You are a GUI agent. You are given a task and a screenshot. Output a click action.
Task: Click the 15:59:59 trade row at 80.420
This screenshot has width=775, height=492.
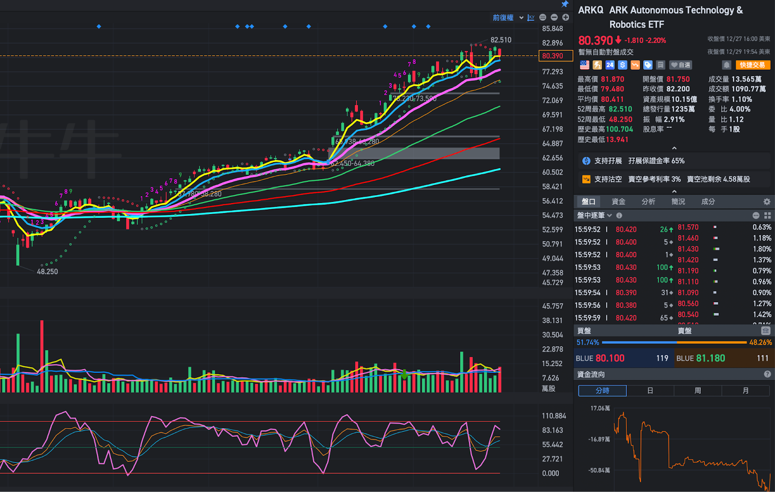coord(624,318)
